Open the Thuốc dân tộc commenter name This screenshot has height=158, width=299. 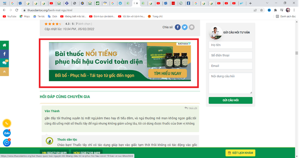pos(67,140)
